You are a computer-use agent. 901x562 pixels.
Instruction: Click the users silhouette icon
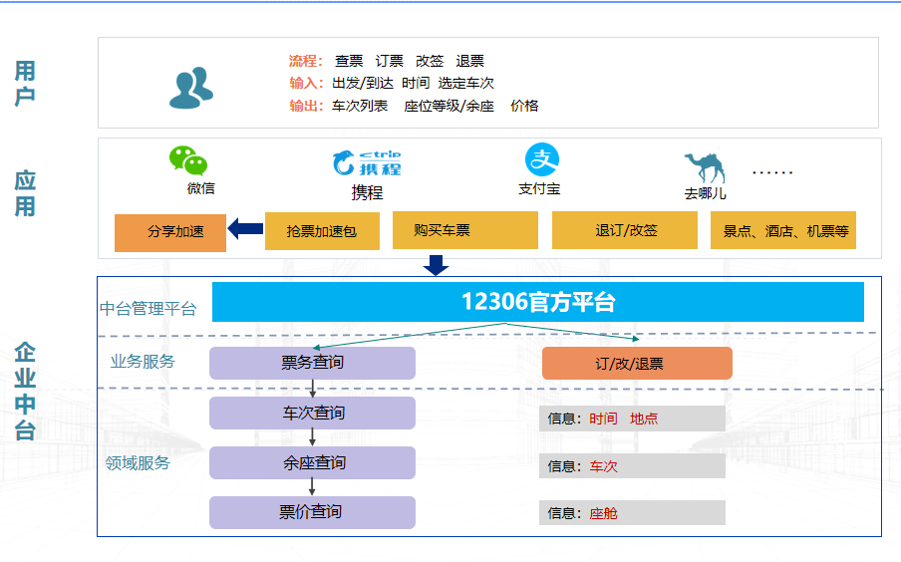coord(191,88)
